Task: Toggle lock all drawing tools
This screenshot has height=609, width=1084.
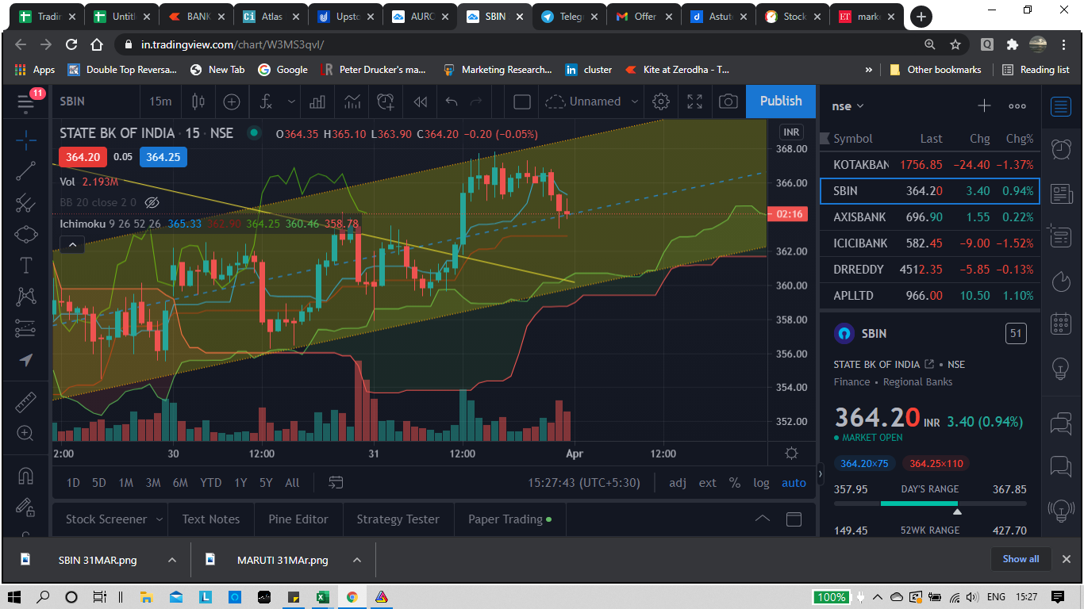Action: click(25, 507)
